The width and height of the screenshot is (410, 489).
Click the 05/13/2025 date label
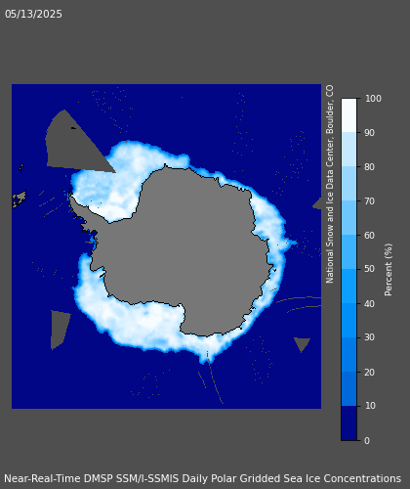[33, 14]
